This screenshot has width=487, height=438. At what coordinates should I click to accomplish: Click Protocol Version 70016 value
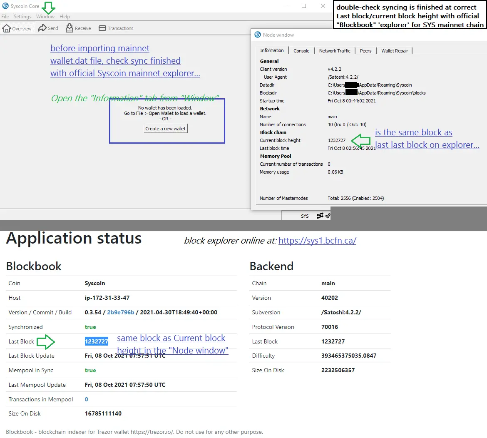(330, 327)
